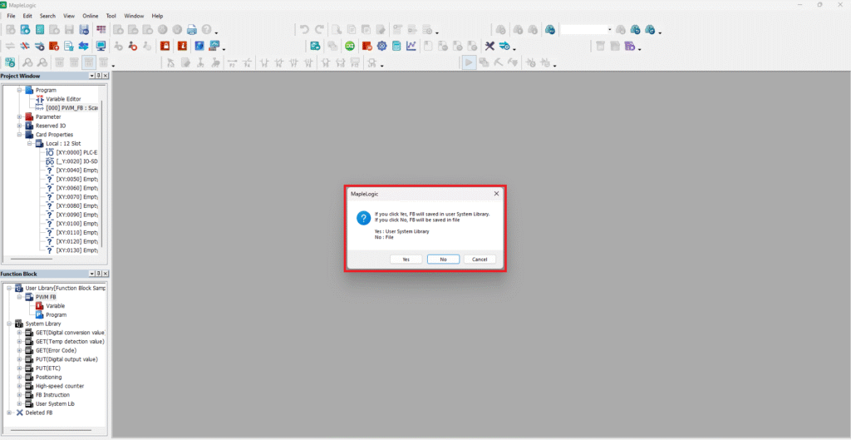Select the [000] PWM_FB scan program item
The width and height of the screenshot is (851, 440).
coord(71,107)
